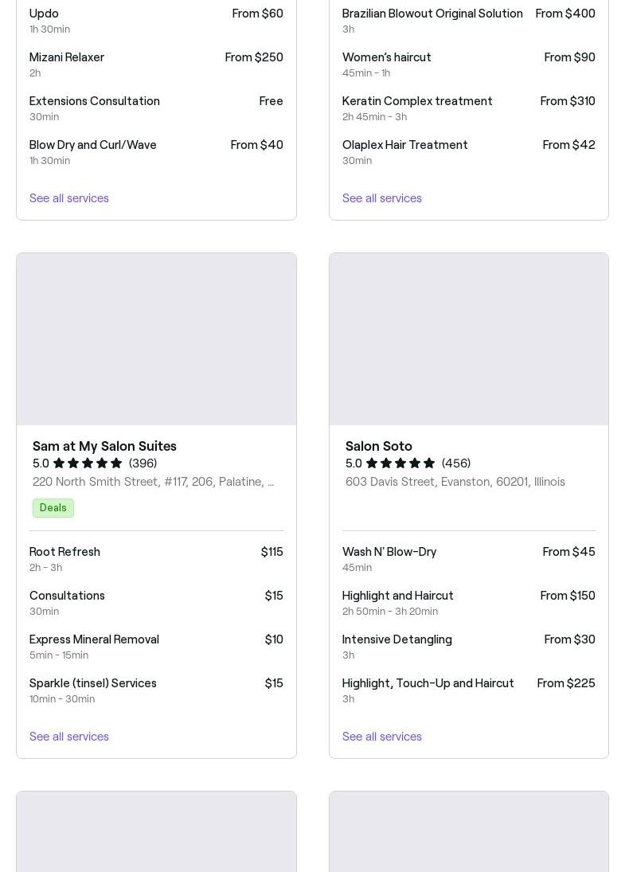Click the 603 Davis Street address
The image size is (625, 872).
pyautogui.click(x=455, y=482)
